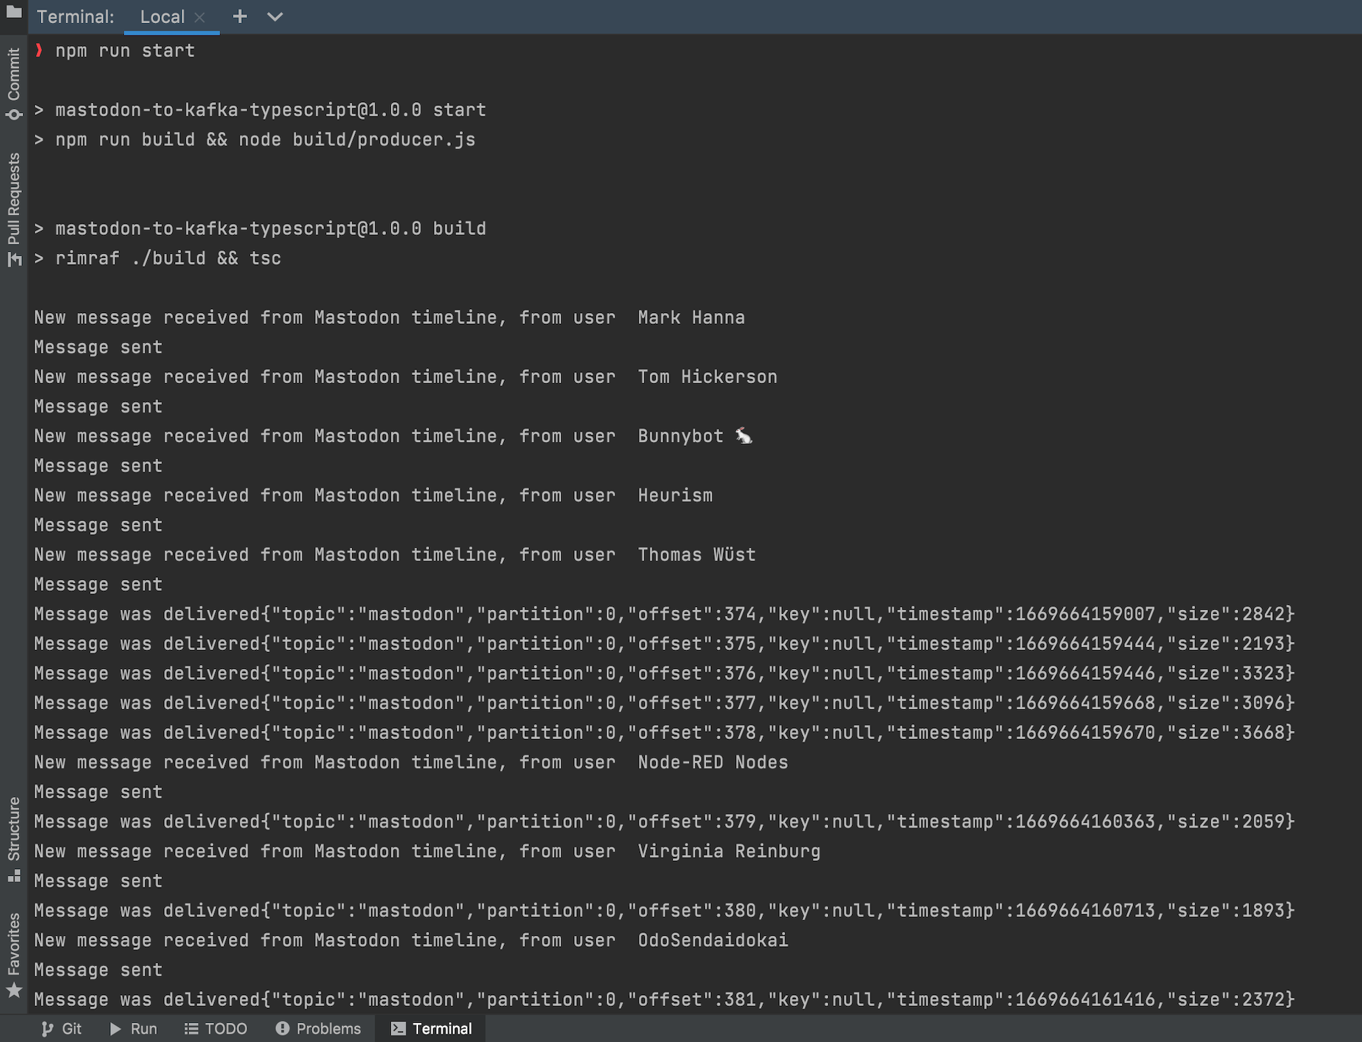1362x1042 pixels.
Task: Open the TODO tool window
Action: tap(216, 1028)
